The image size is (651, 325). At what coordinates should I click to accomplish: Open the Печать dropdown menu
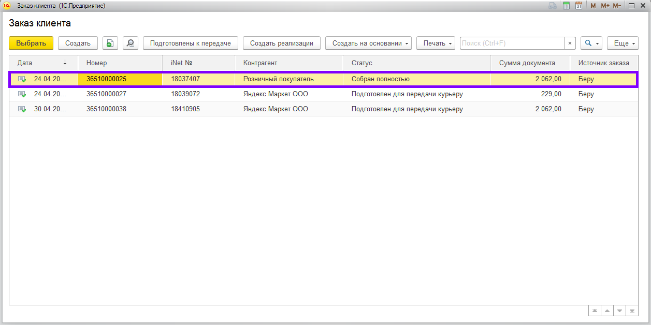pyautogui.click(x=436, y=43)
